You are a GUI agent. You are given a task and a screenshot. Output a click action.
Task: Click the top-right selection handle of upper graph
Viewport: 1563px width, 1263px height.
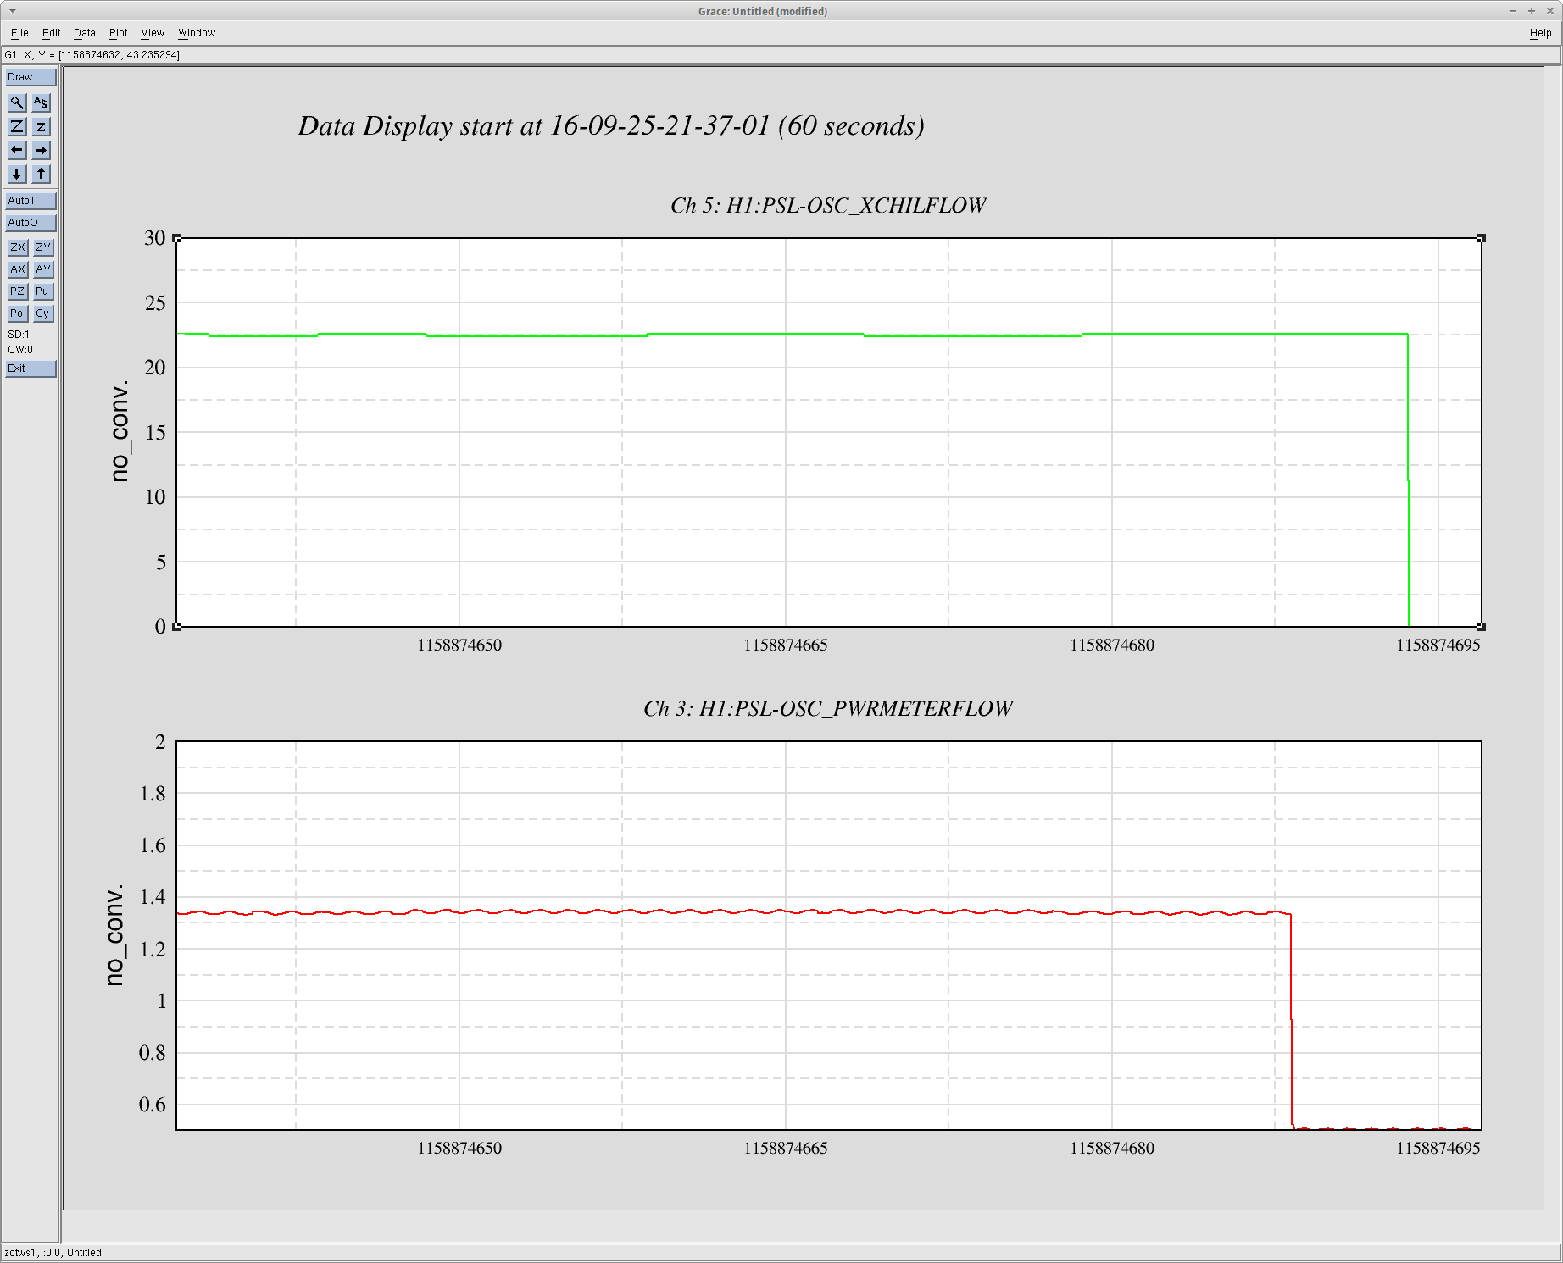tap(1482, 238)
